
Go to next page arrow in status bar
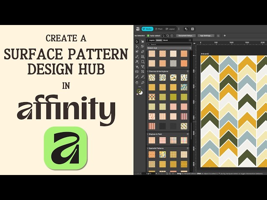pos(156,174)
